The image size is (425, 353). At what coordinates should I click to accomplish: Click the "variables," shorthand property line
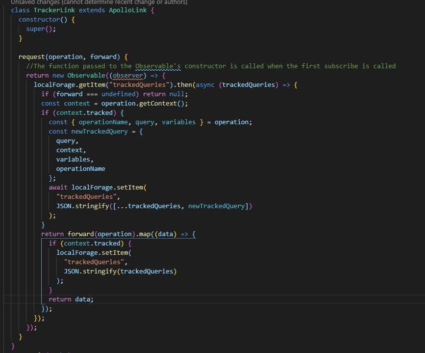tap(75, 160)
